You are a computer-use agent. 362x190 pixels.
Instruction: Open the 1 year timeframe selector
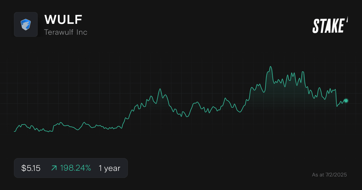(x=109, y=168)
